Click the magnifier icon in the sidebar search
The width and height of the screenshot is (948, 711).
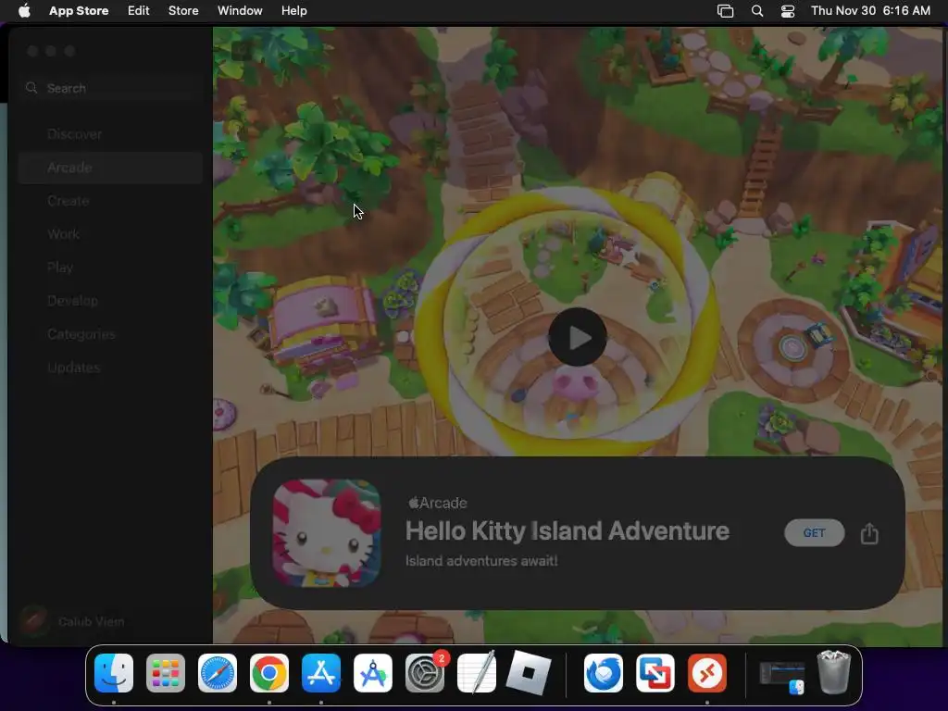(x=31, y=88)
